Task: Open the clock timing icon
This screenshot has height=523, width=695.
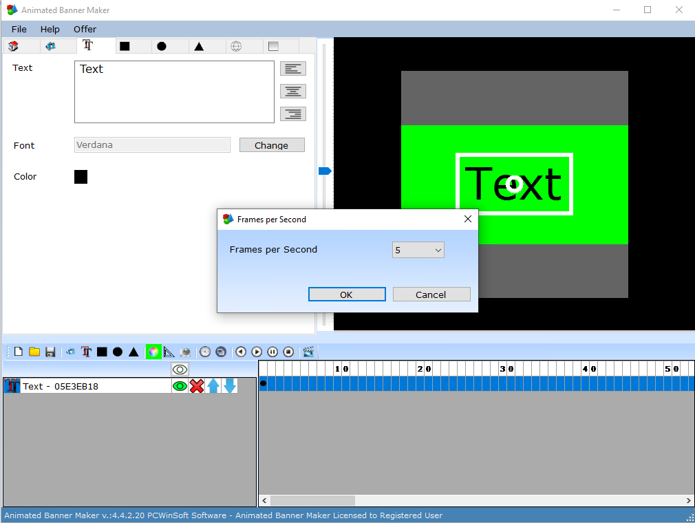Action: [x=205, y=352]
